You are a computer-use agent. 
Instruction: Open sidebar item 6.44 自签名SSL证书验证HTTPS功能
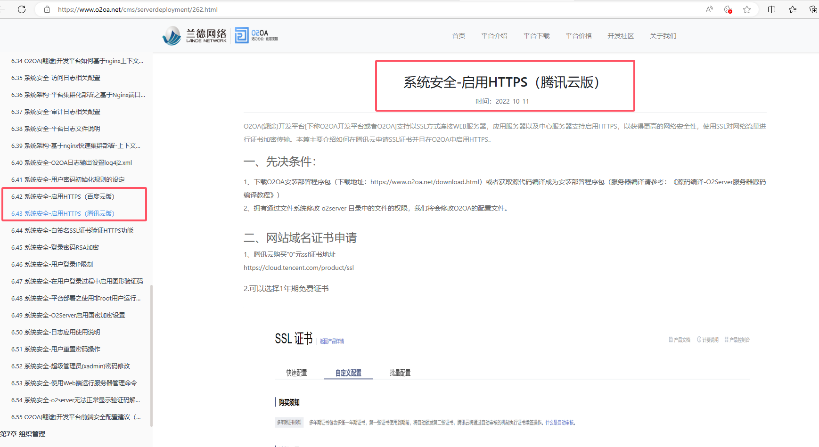[x=73, y=230]
